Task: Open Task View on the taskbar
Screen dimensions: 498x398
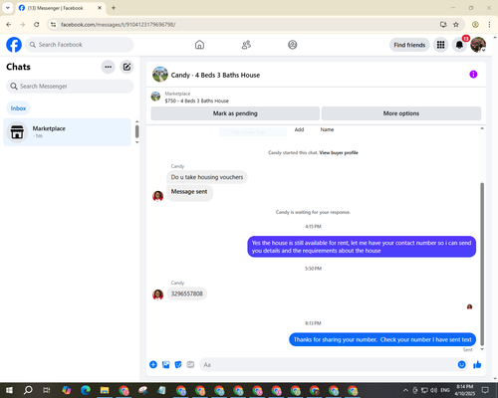Action: tap(47, 390)
